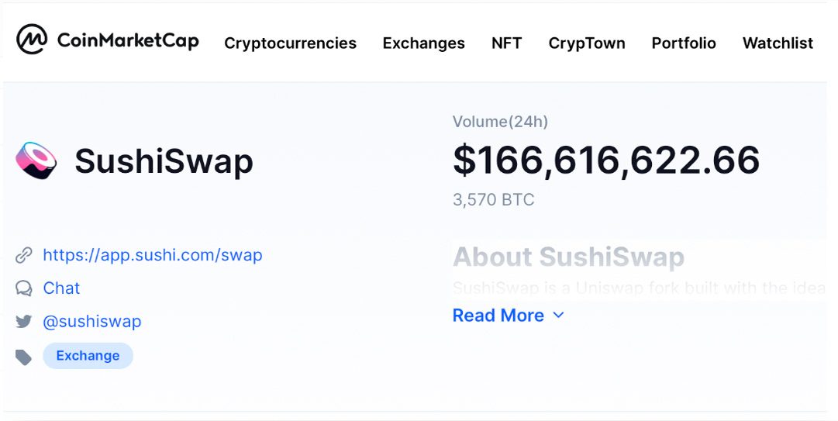This screenshot has height=421, width=838.
Task: Open the Chat link
Action: 61,288
